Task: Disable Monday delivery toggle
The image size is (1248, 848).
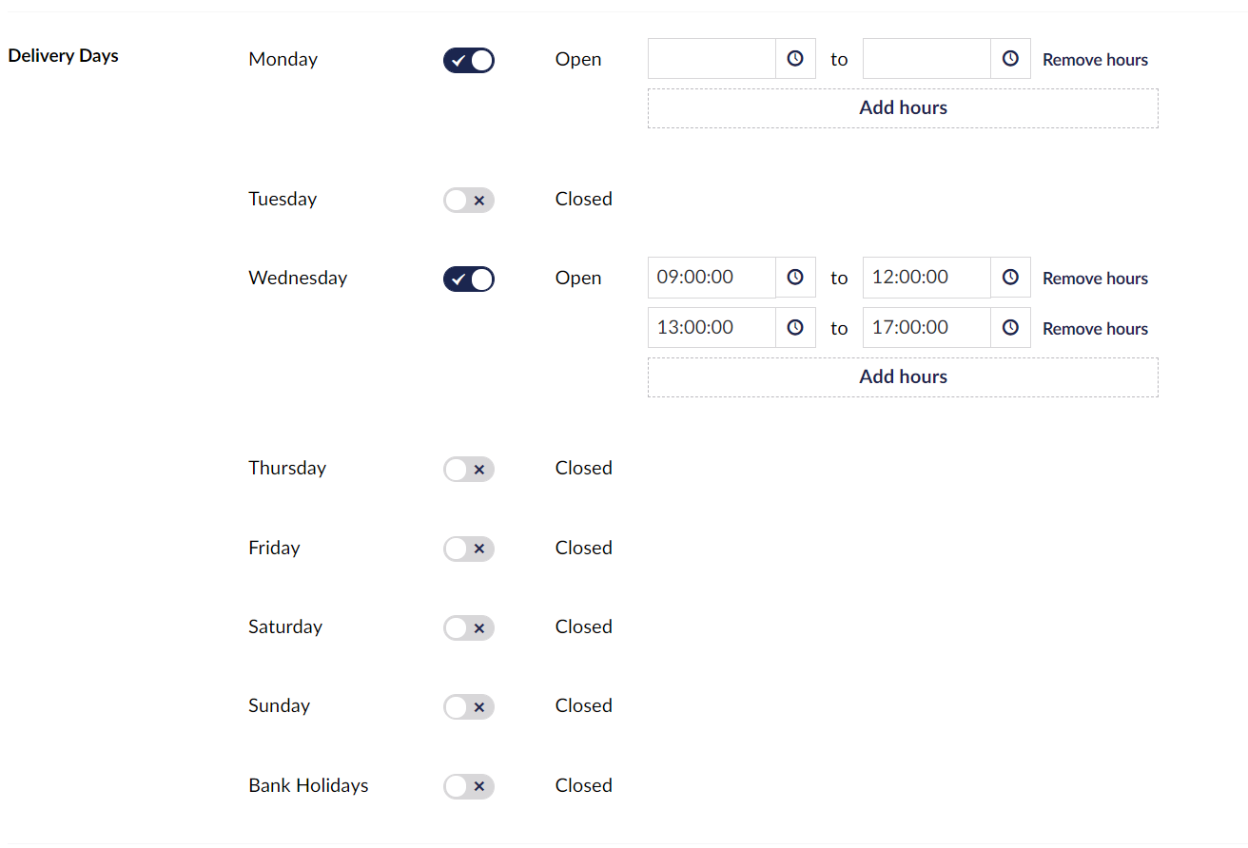Action: (469, 61)
